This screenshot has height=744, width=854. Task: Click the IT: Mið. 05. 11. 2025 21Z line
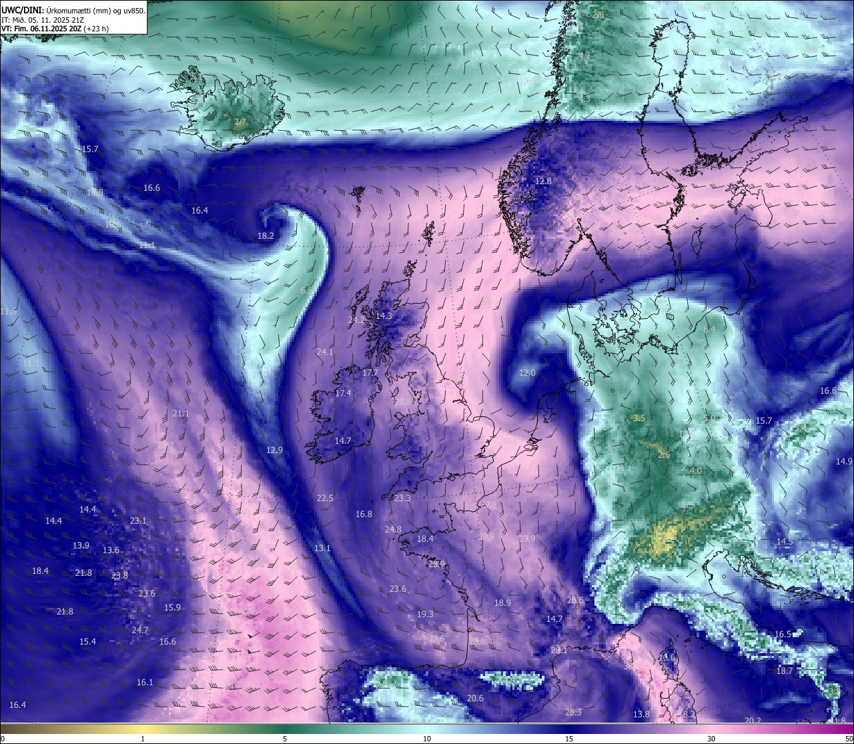click(x=43, y=19)
